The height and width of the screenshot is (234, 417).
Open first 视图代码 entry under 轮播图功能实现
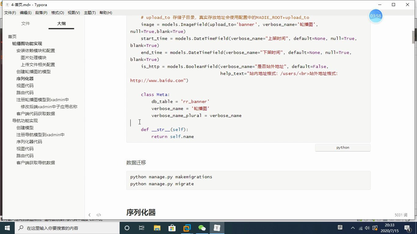25,86
